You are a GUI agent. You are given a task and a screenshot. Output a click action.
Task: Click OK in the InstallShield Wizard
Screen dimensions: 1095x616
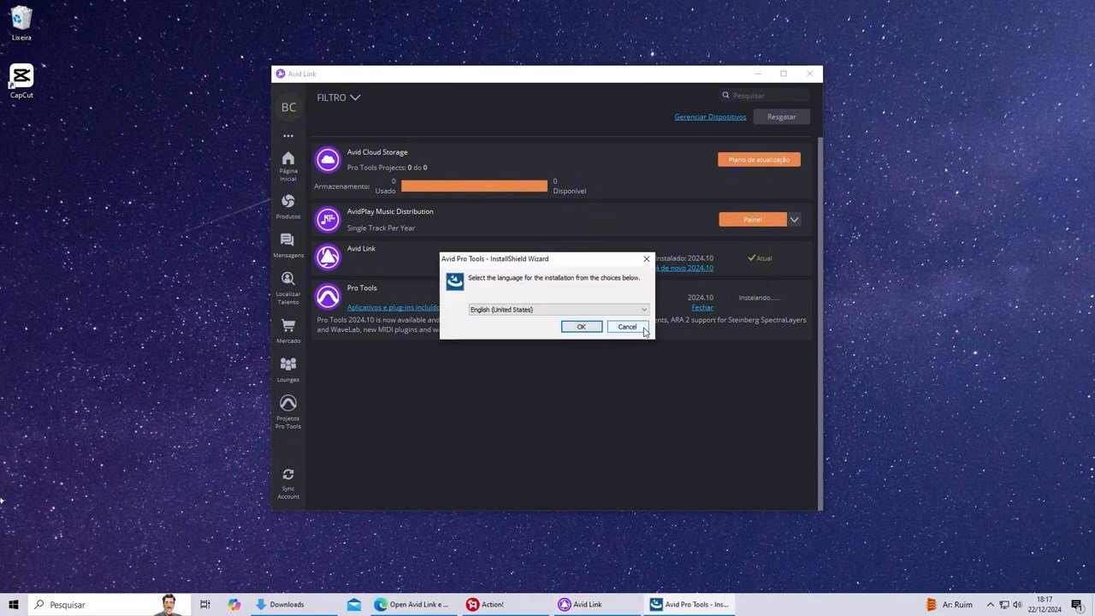(582, 327)
